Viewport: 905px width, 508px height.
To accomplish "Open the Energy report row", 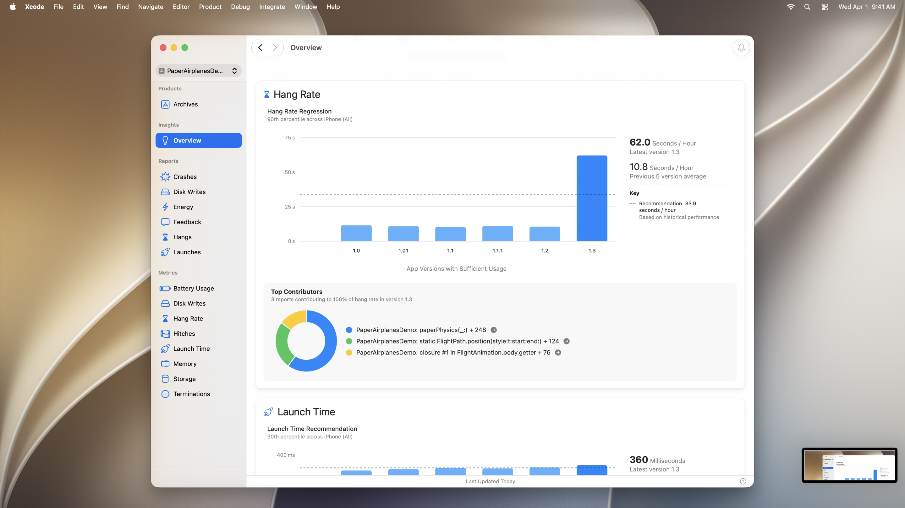I will 199,207.
